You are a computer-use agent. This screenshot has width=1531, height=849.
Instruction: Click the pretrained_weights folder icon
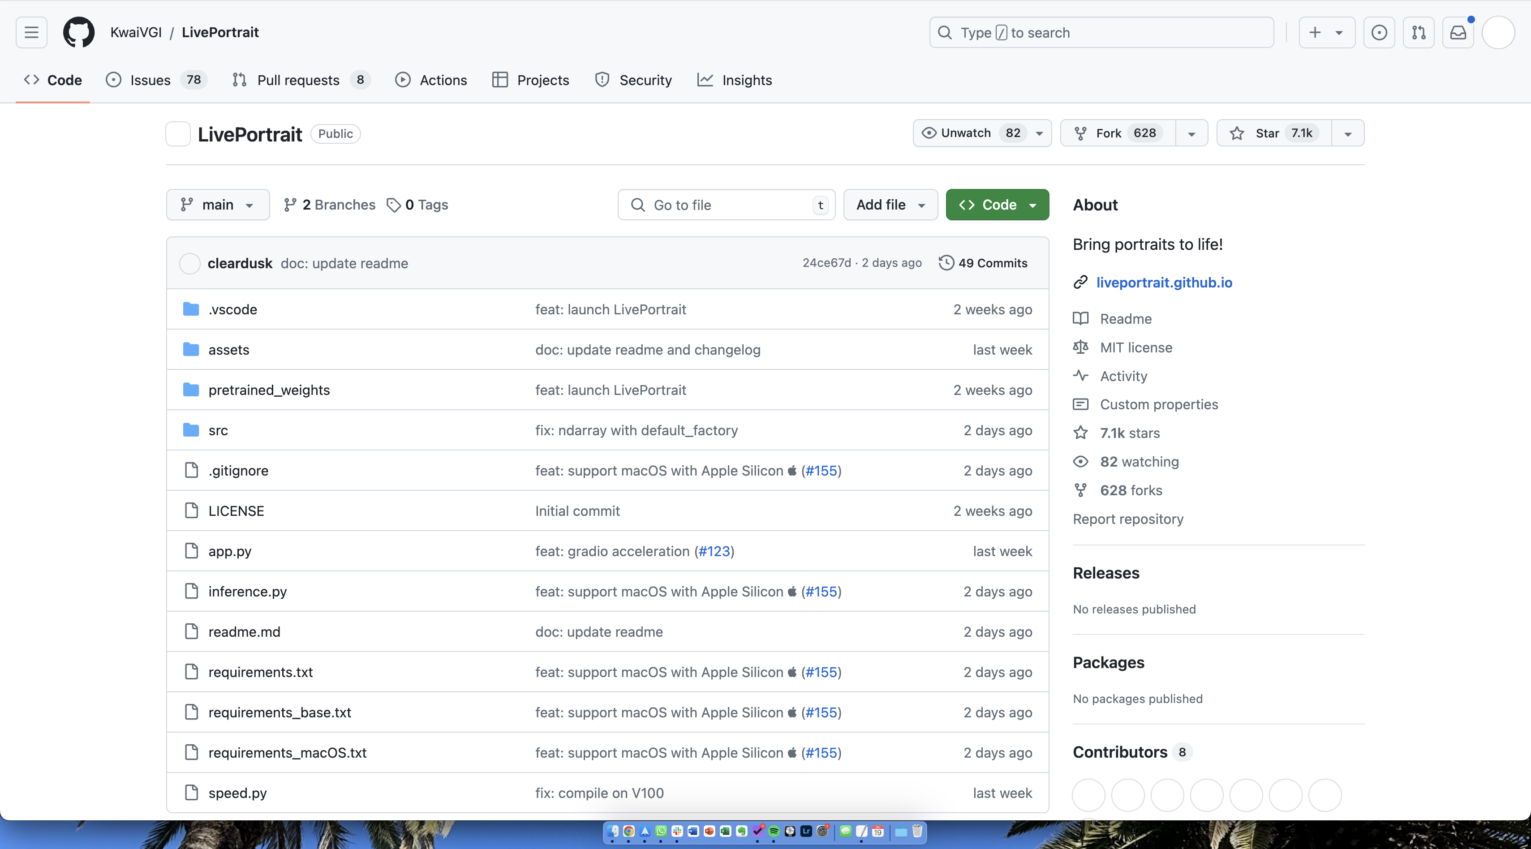[x=191, y=390]
